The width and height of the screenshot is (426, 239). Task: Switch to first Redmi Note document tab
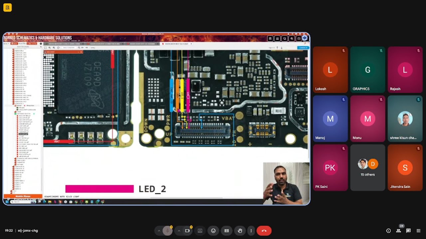coord(64,44)
